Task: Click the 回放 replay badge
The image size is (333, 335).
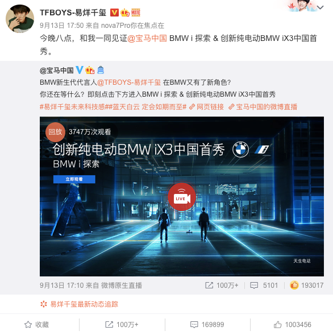Action: pos(55,132)
